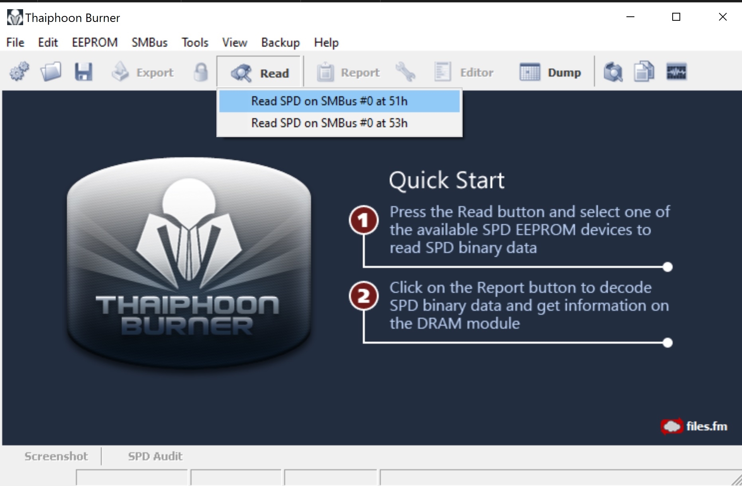Click the copy documents icon
This screenshot has height=486, width=742.
coord(644,72)
